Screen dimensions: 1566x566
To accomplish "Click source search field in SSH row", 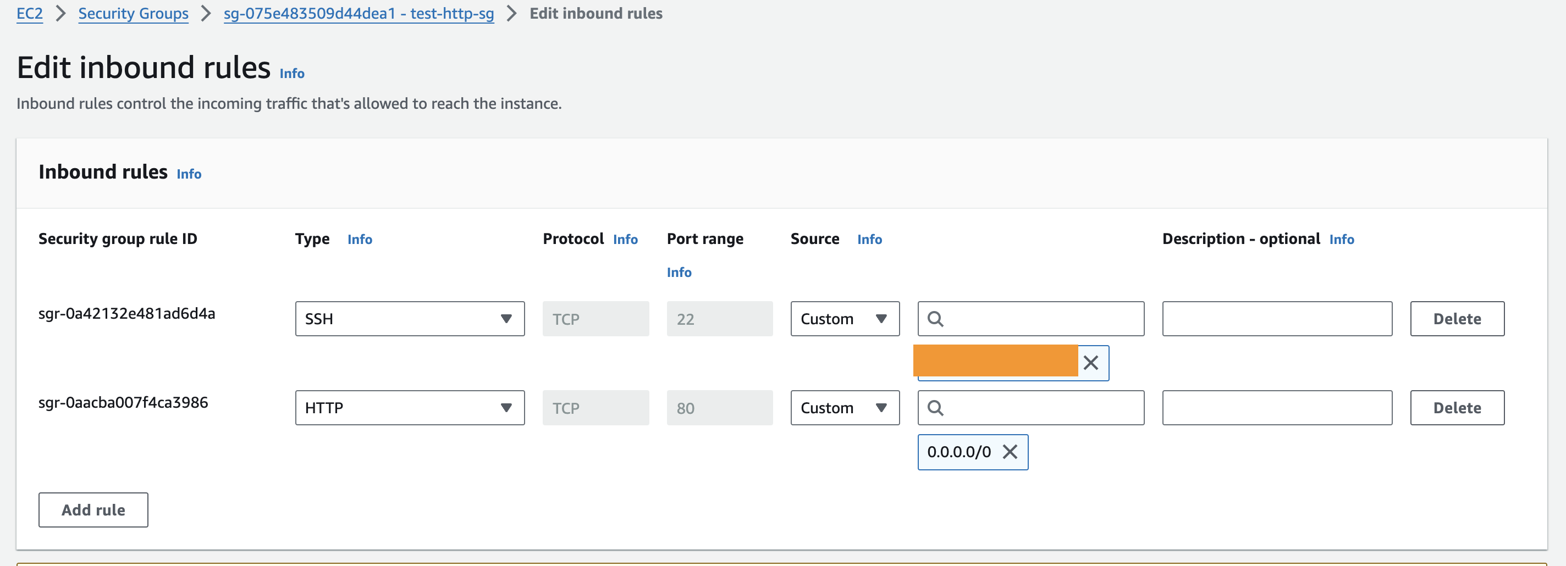I will coord(1031,319).
